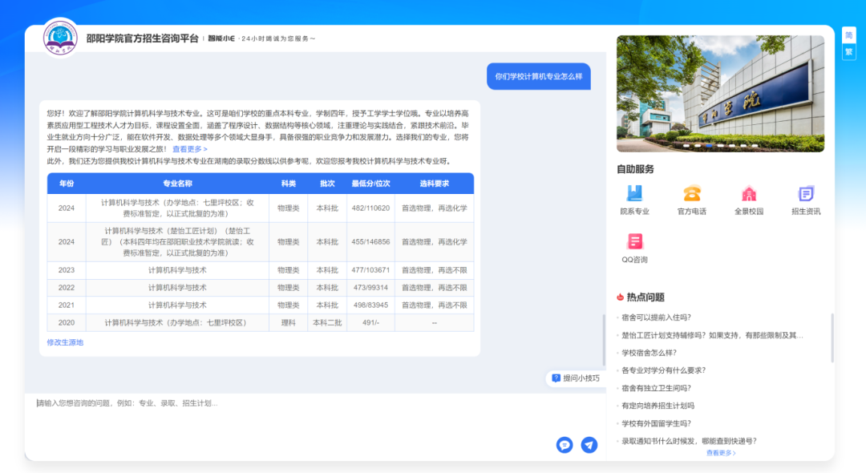Click the question input text box
This screenshot has width=866, height=473.
click(289, 417)
